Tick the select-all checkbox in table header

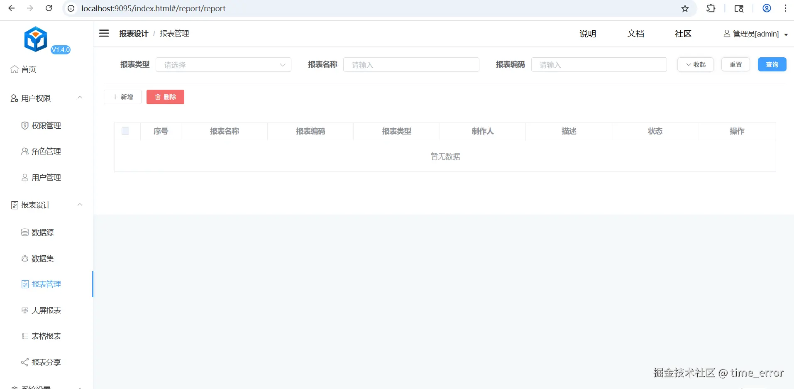pyautogui.click(x=125, y=131)
